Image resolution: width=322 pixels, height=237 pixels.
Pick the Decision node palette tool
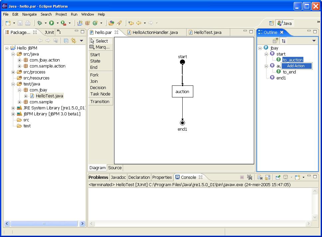coord(98,88)
